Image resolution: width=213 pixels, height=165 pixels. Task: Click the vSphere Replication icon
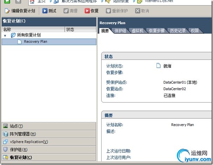[x=6, y=142]
